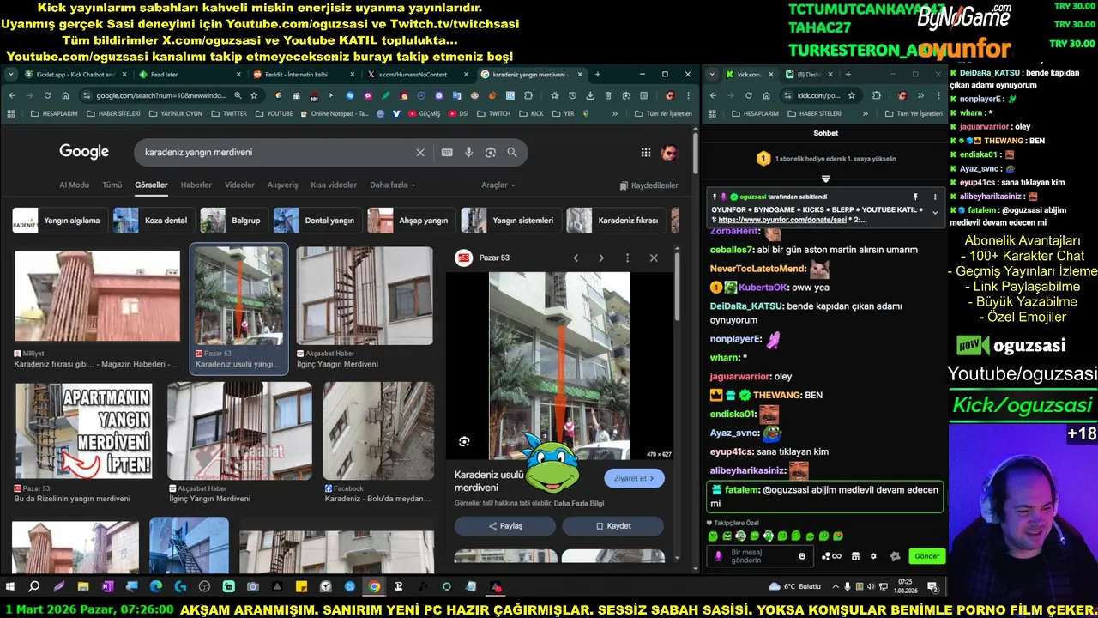Unpin the pinned chat message

pos(915,197)
